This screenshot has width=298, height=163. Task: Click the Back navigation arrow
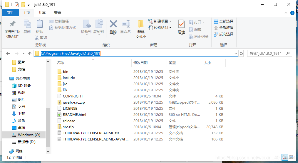coord(8,54)
